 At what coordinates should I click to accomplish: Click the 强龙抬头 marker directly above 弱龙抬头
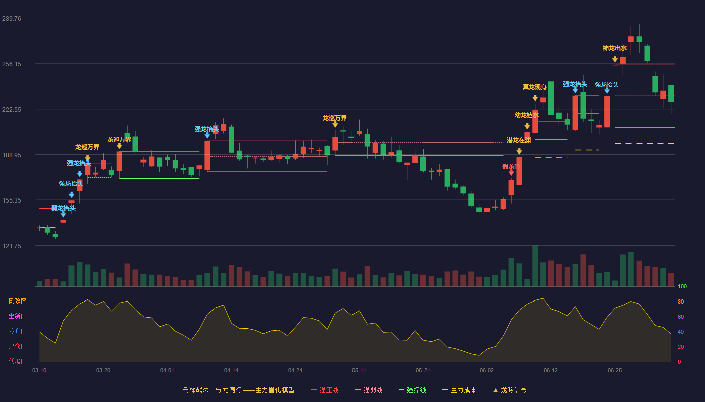tap(72, 195)
